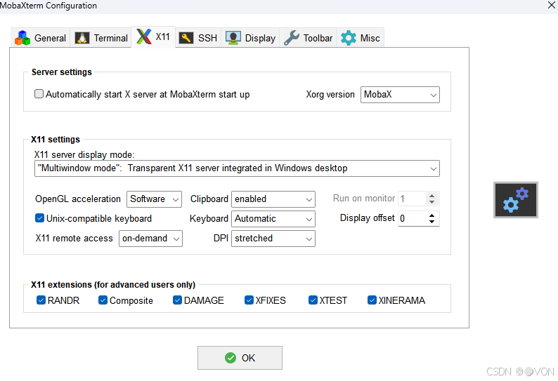Open the Xorg version dropdown

[400, 95]
